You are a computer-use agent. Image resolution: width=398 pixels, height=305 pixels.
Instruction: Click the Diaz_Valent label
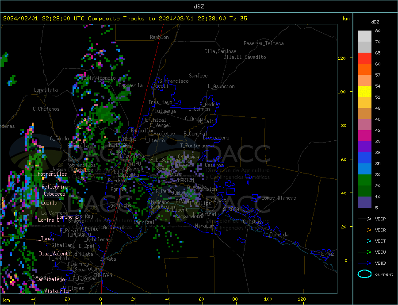54,254
